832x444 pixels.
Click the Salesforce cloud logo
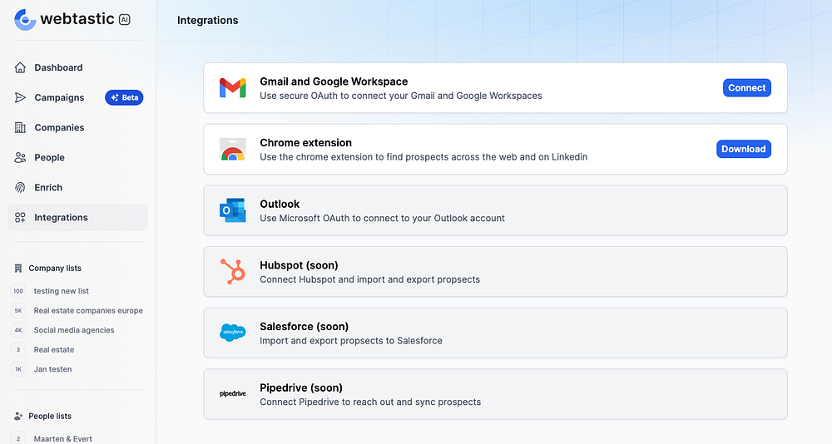[232, 333]
